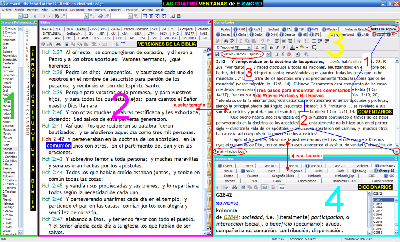Click the zoom magnifier icon in dictionary toolbar

point(273,187)
